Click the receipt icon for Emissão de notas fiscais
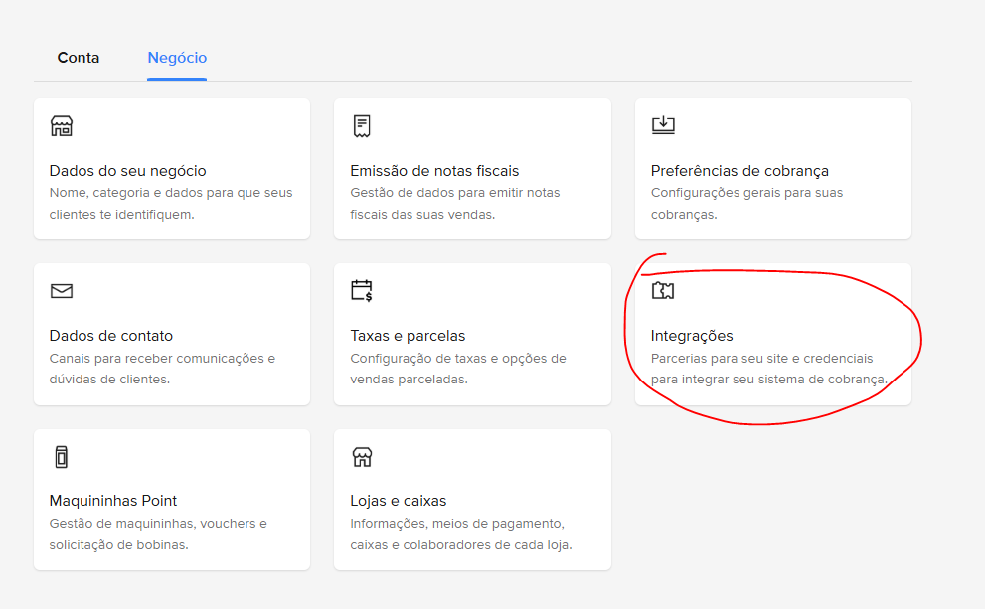Screen dimensions: 985x609 click(x=362, y=126)
